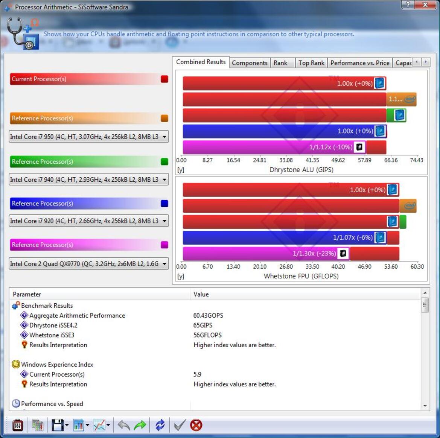Switch to the Components tab
Image resolution: width=440 pixels, height=438 pixels.
[x=250, y=63]
